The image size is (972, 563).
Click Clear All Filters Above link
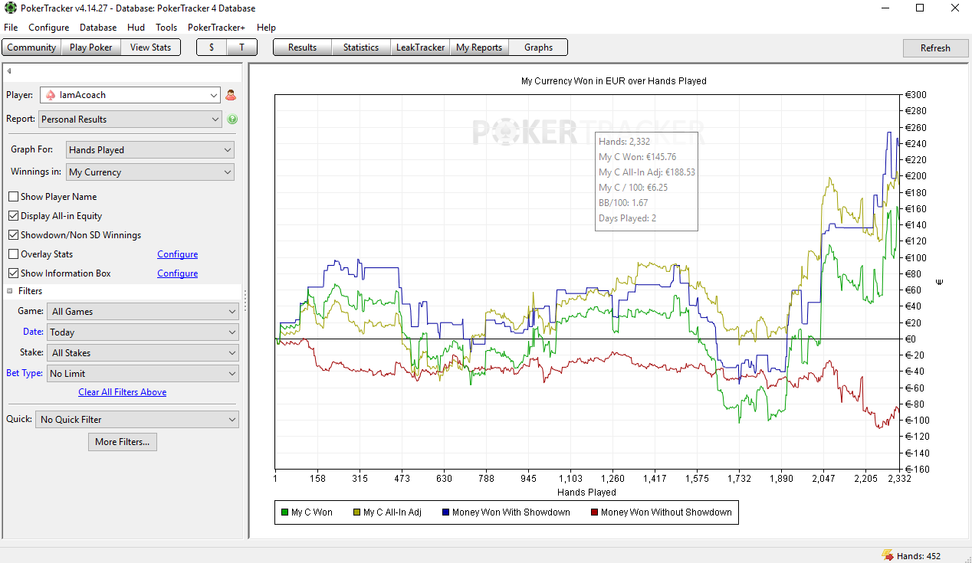(x=123, y=392)
